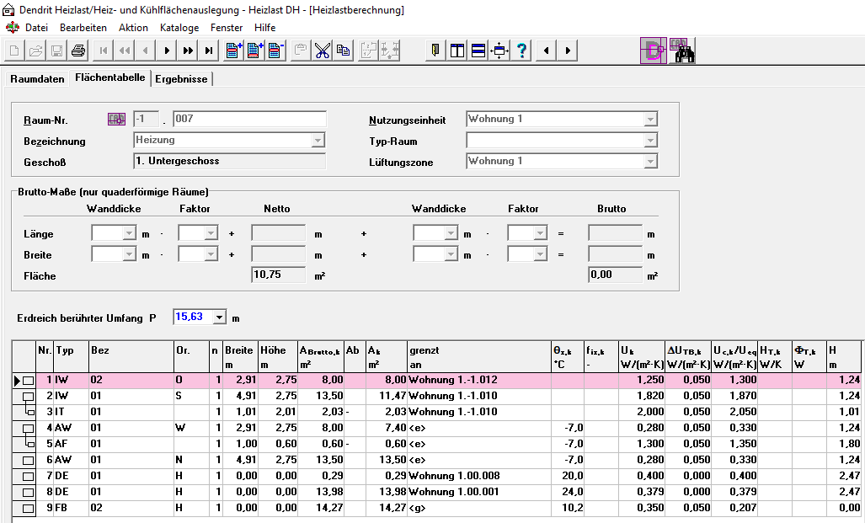Screen dimensions: 865x523
Task: Click the previous record single-arrow icon
Action: [x=146, y=51]
